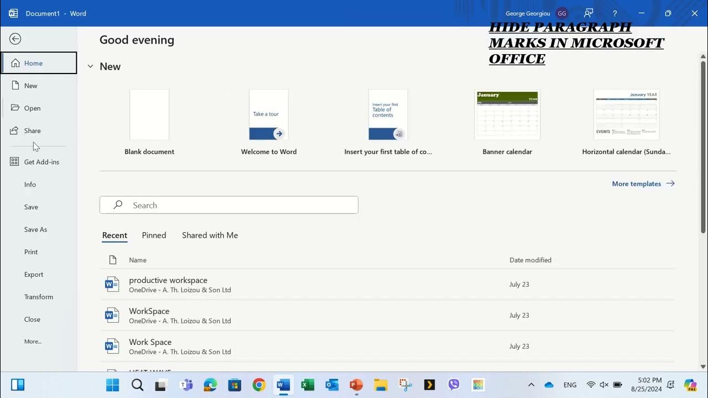Collapse the New section chevron
Image resolution: width=708 pixels, height=398 pixels.
pos(90,66)
